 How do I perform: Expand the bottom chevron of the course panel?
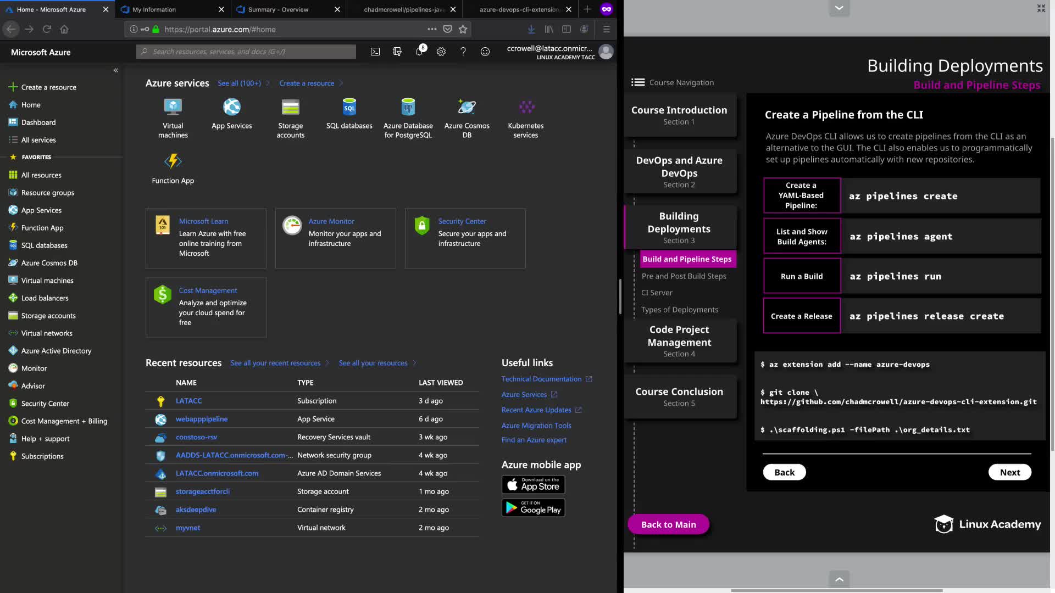coord(839,579)
